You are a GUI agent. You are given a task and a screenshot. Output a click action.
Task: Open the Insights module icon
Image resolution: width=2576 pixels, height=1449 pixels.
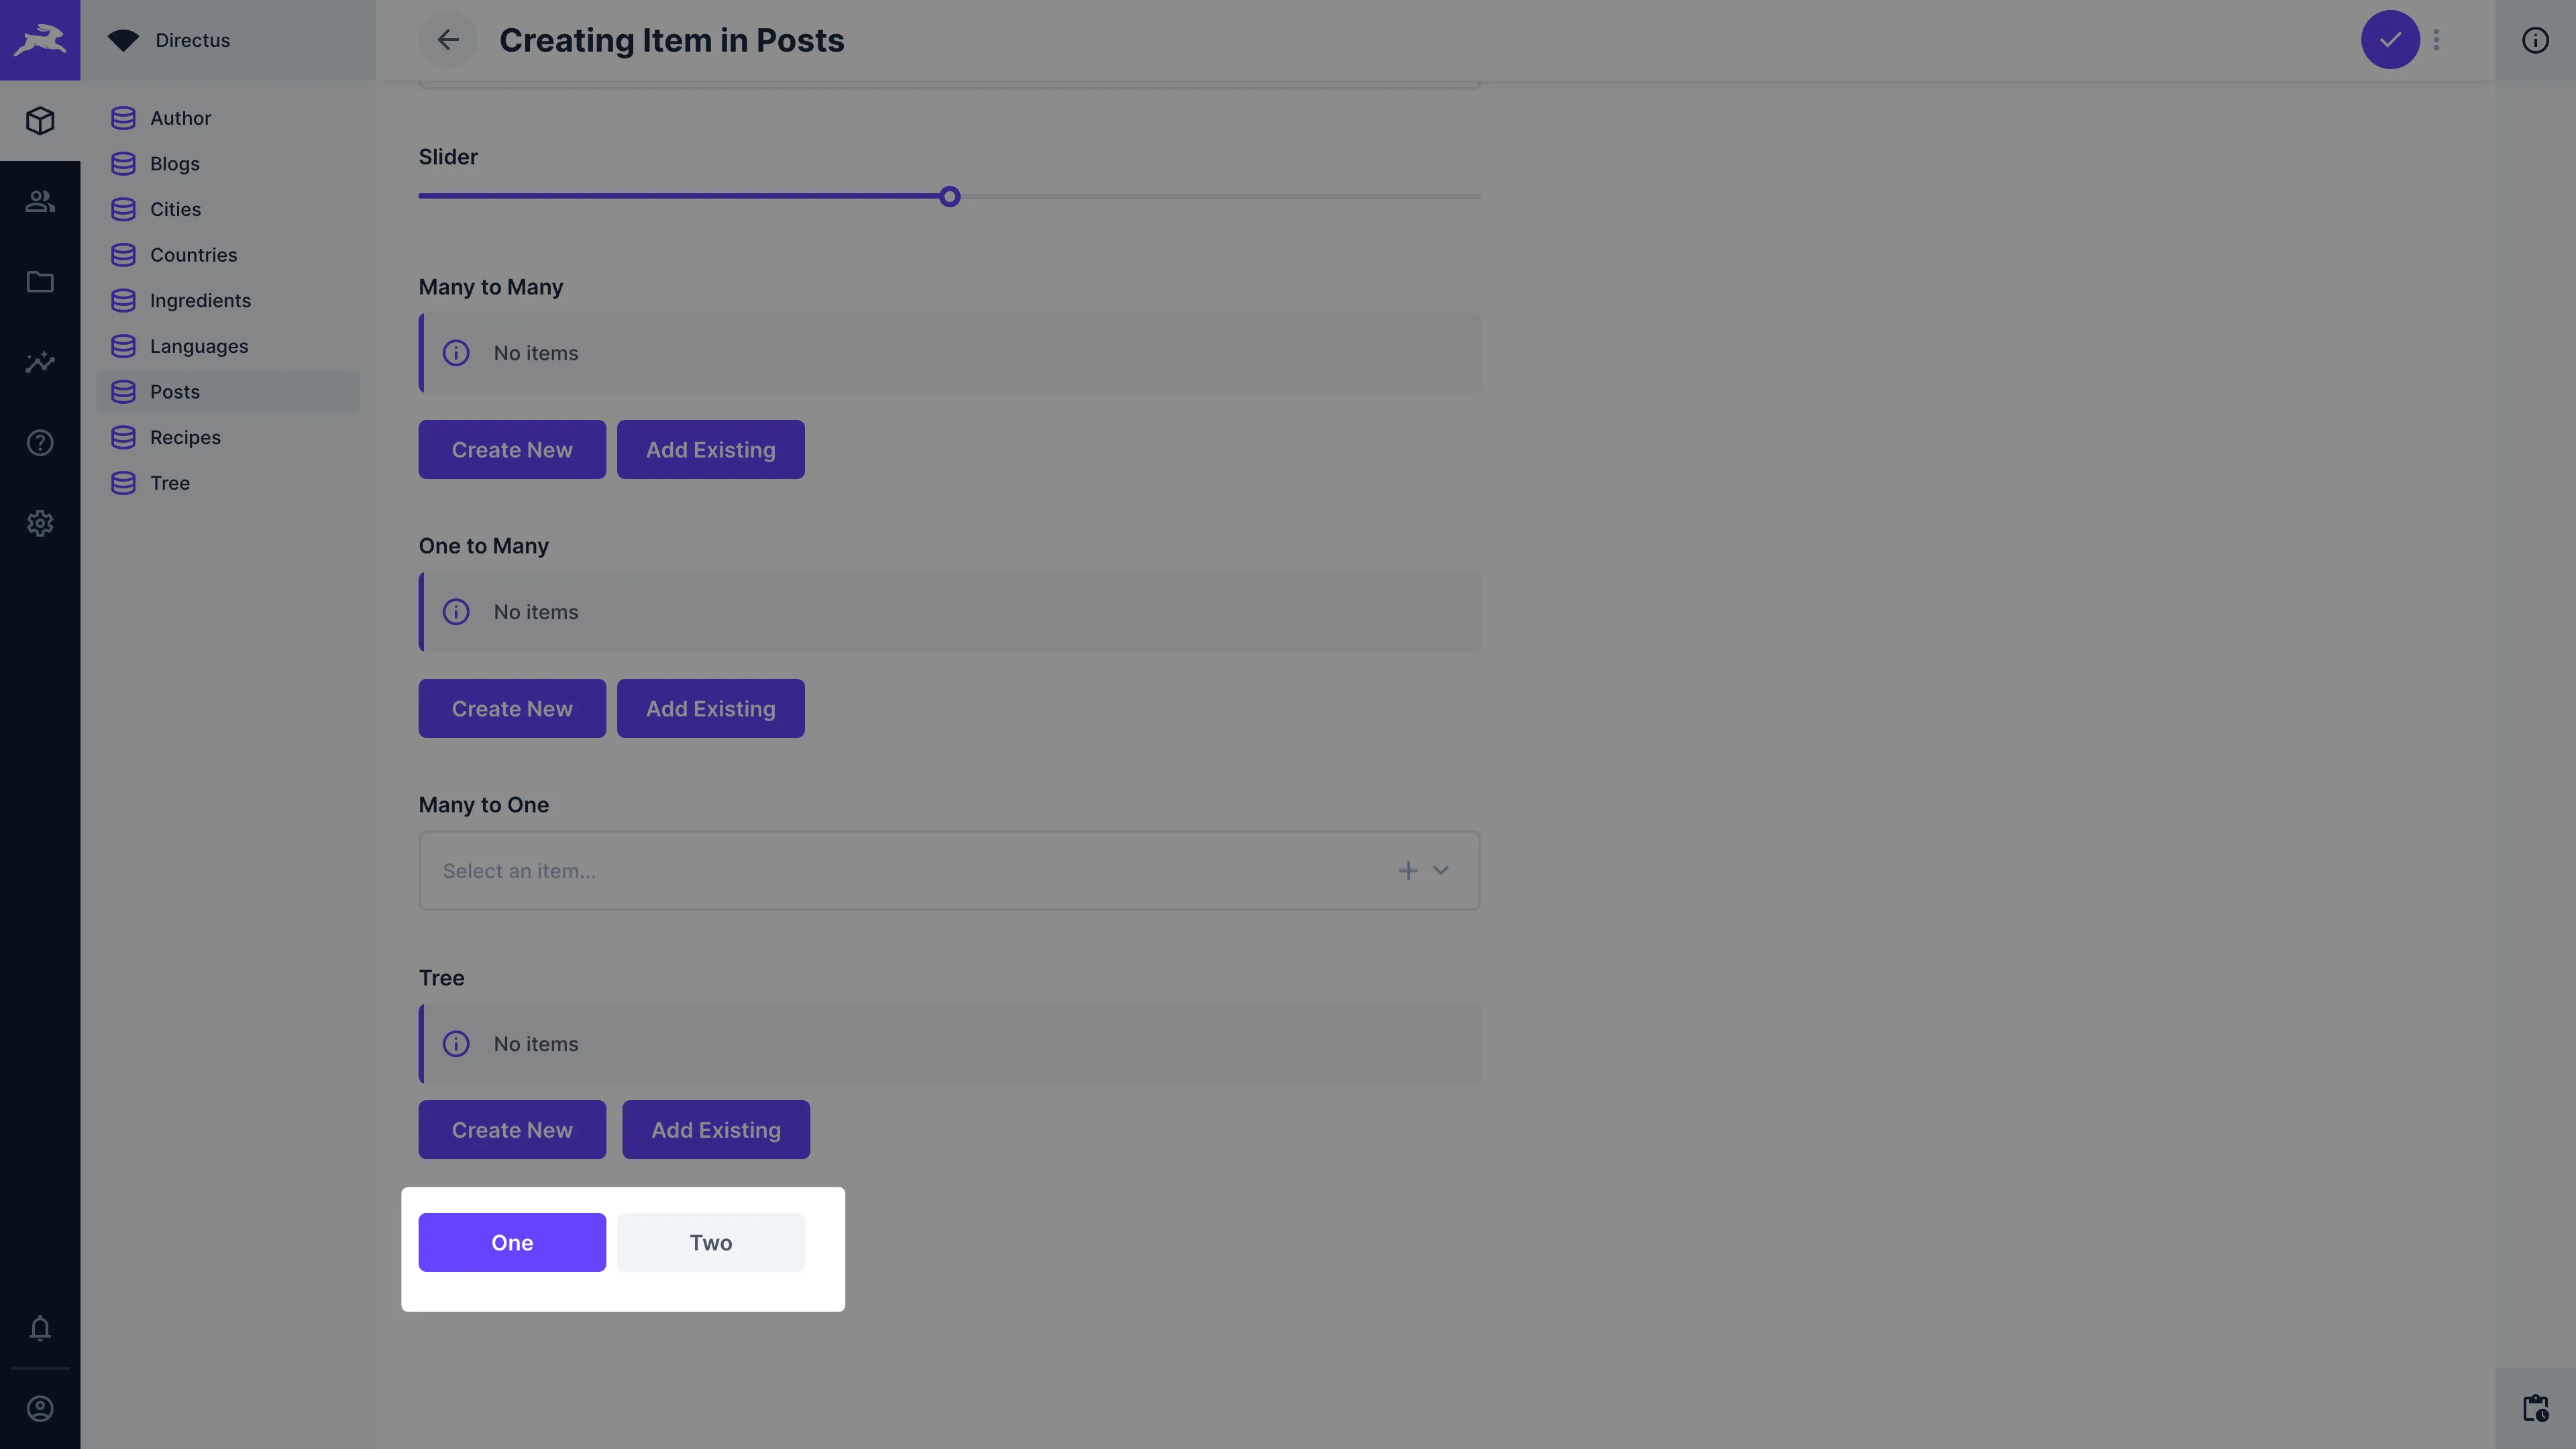[x=40, y=362]
